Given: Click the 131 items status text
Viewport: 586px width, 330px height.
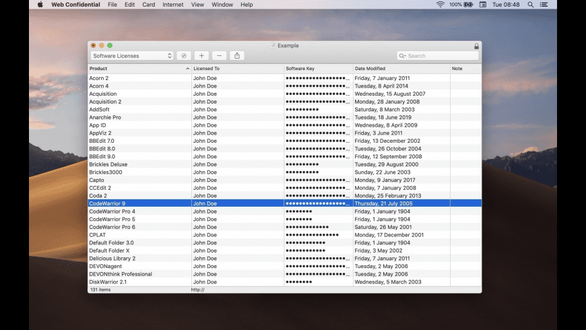Looking at the screenshot, I should point(100,290).
